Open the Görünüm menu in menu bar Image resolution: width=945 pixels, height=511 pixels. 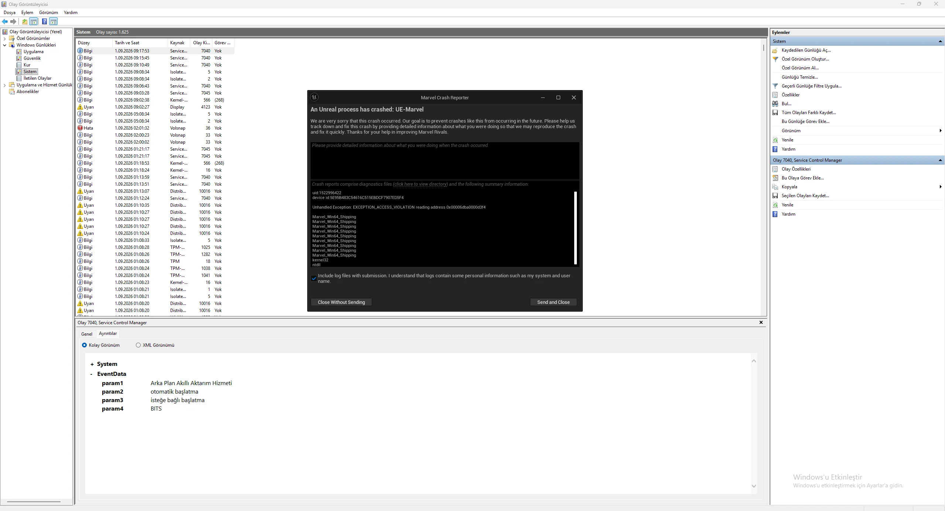click(x=48, y=13)
